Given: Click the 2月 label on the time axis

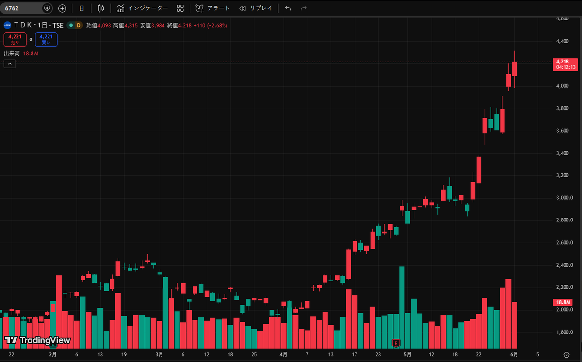Looking at the screenshot, I should click(53, 354).
